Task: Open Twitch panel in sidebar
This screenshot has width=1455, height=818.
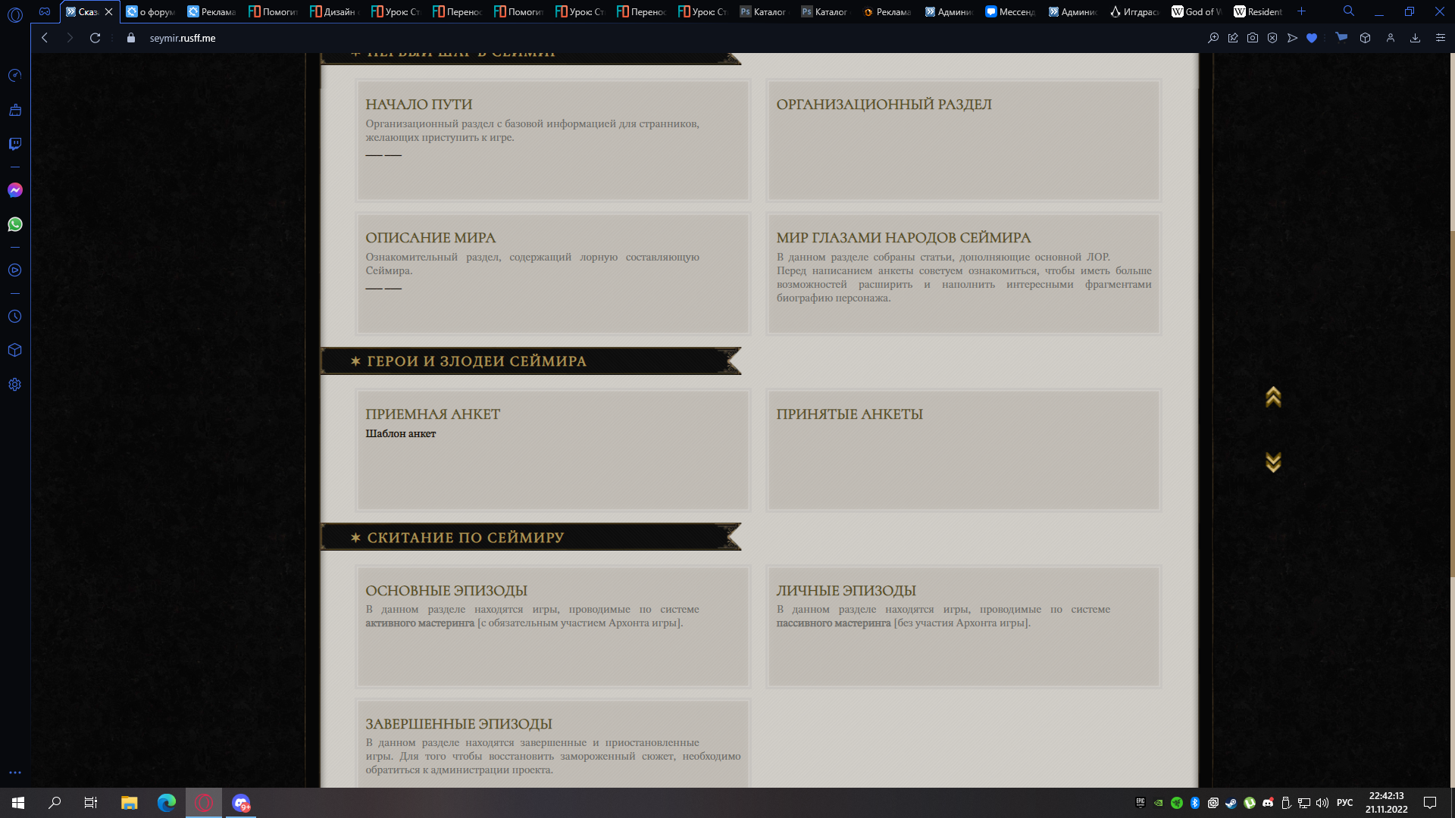Action: pyautogui.click(x=15, y=144)
